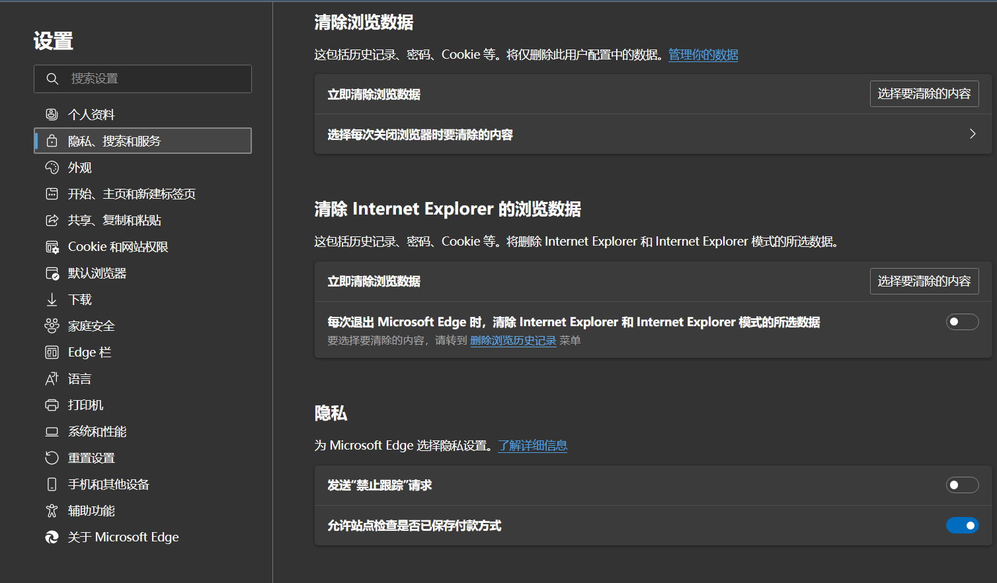Click the palette icon next to 外观
The width and height of the screenshot is (997, 583).
pyautogui.click(x=52, y=167)
